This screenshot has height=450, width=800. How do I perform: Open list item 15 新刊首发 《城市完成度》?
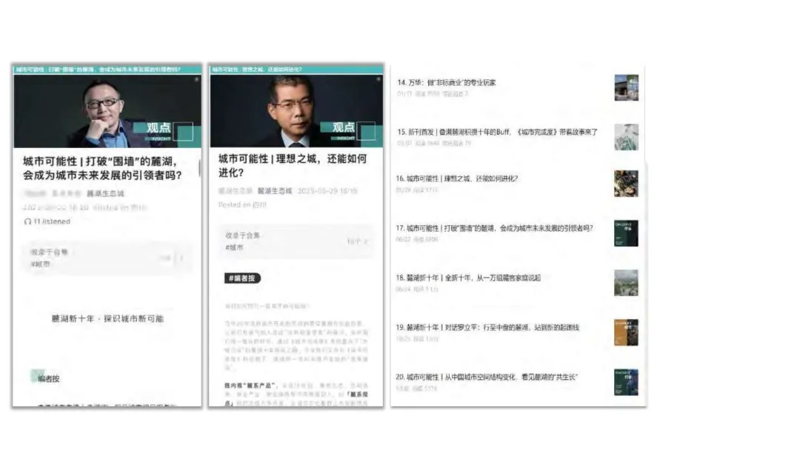coord(497,132)
